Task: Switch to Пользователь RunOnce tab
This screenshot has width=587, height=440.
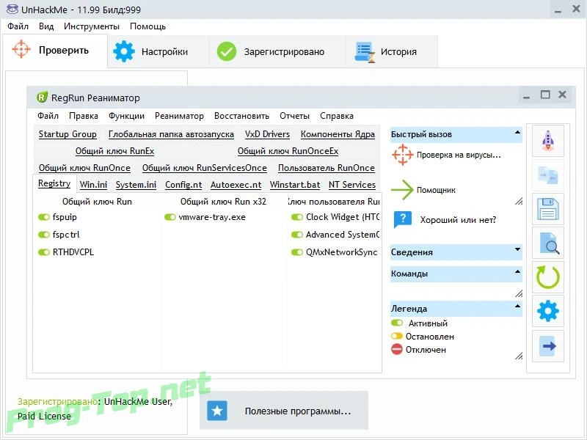Action: 326,168
